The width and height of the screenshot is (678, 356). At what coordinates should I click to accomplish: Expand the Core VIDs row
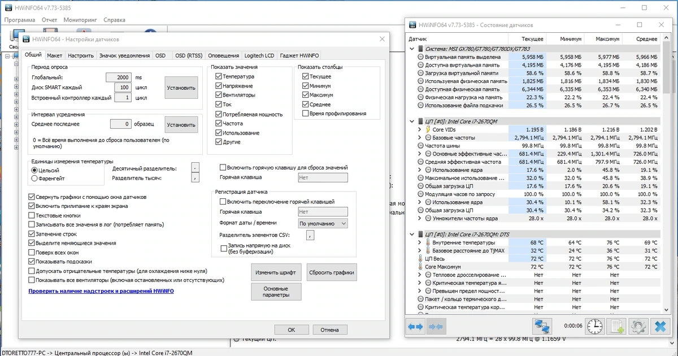click(x=419, y=129)
